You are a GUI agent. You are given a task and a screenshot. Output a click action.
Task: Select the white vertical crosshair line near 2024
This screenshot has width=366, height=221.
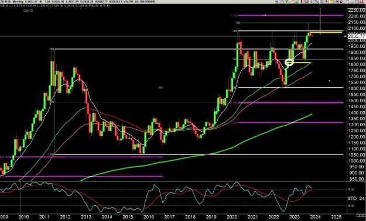[x=320, y=21]
